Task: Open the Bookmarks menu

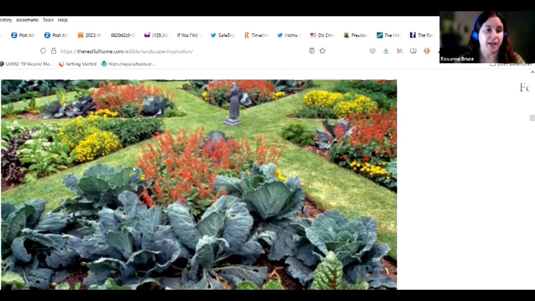Action: pyautogui.click(x=27, y=20)
